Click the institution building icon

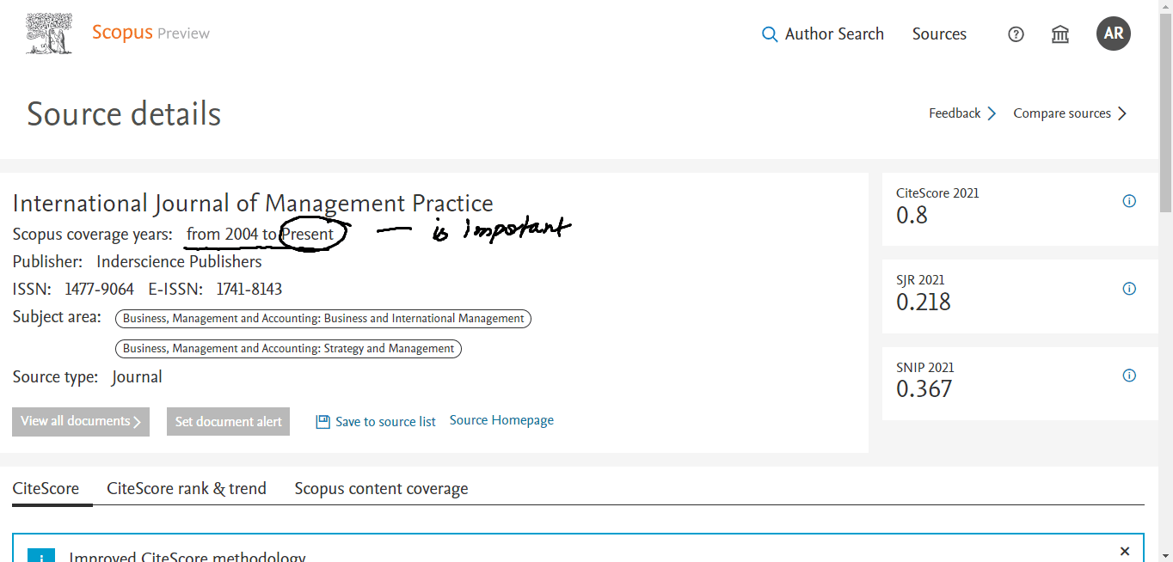point(1060,34)
